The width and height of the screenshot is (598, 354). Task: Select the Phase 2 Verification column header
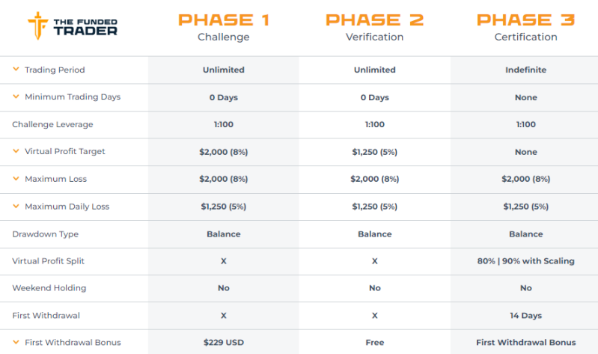tap(374, 27)
